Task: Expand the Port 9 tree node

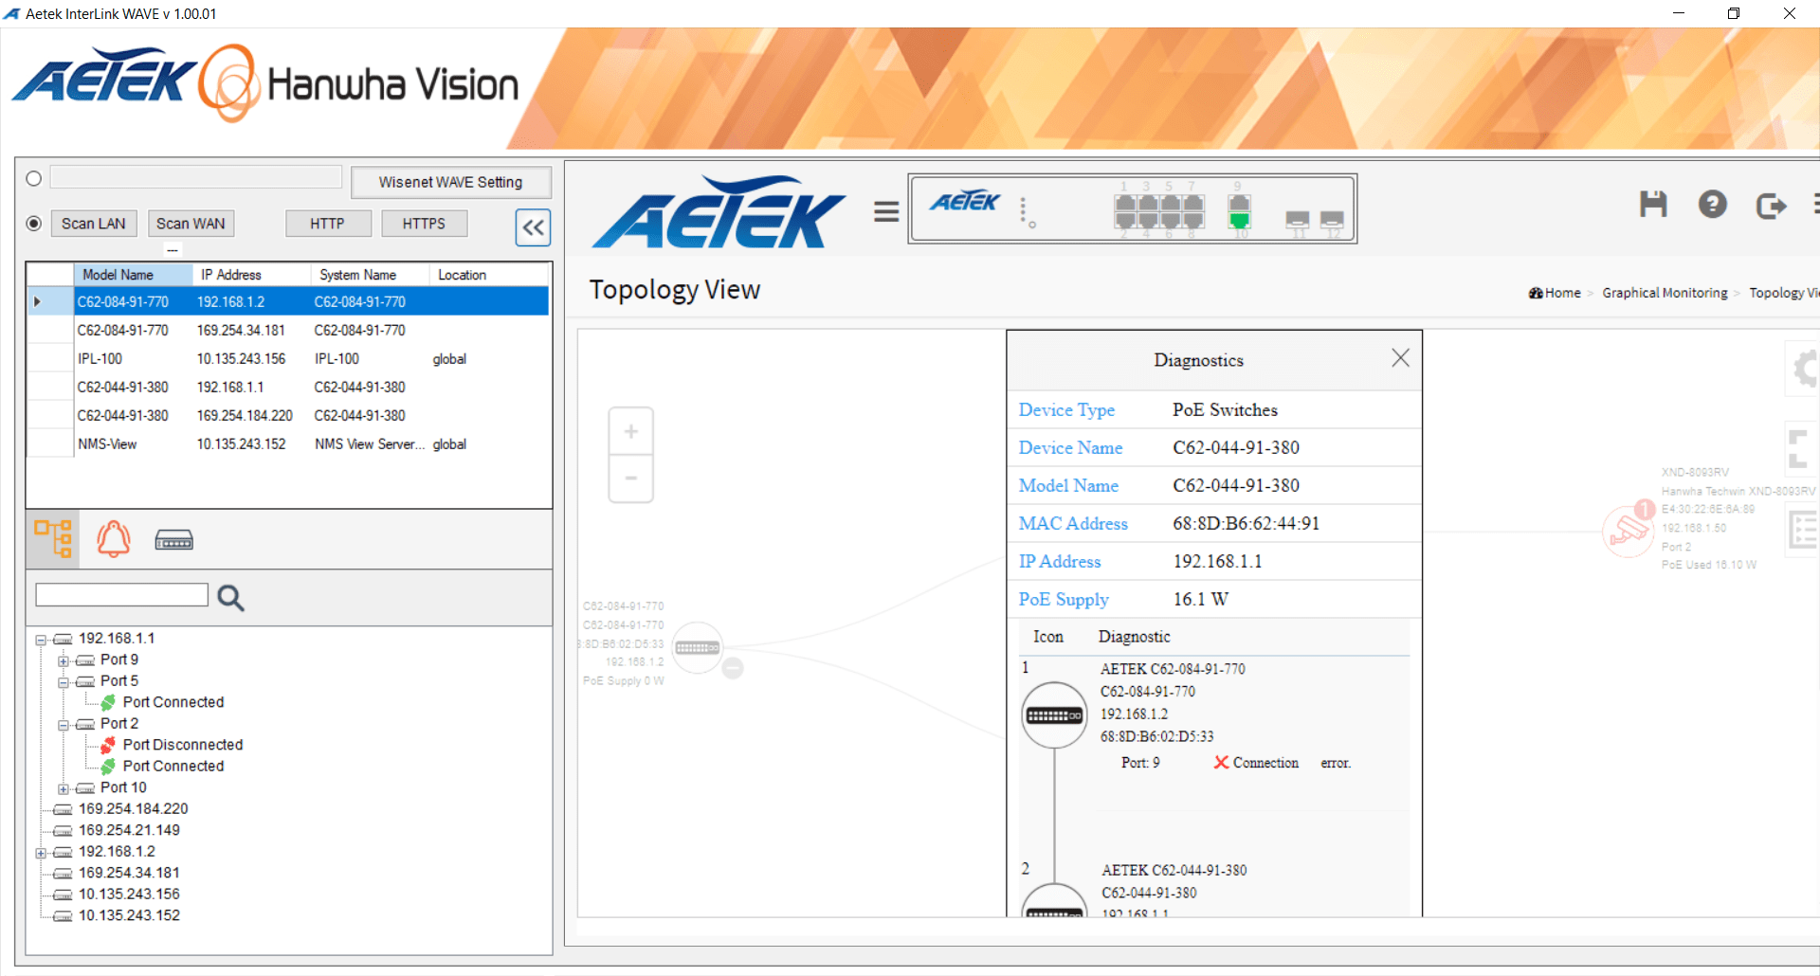Action: pyautogui.click(x=63, y=660)
